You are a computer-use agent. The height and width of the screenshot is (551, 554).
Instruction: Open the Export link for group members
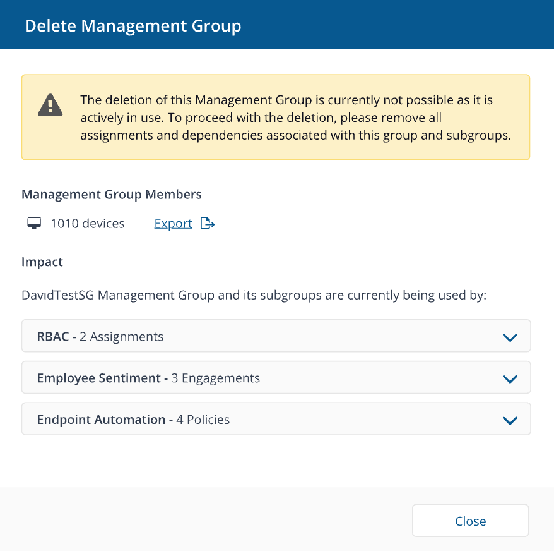pyautogui.click(x=173, y=224)
